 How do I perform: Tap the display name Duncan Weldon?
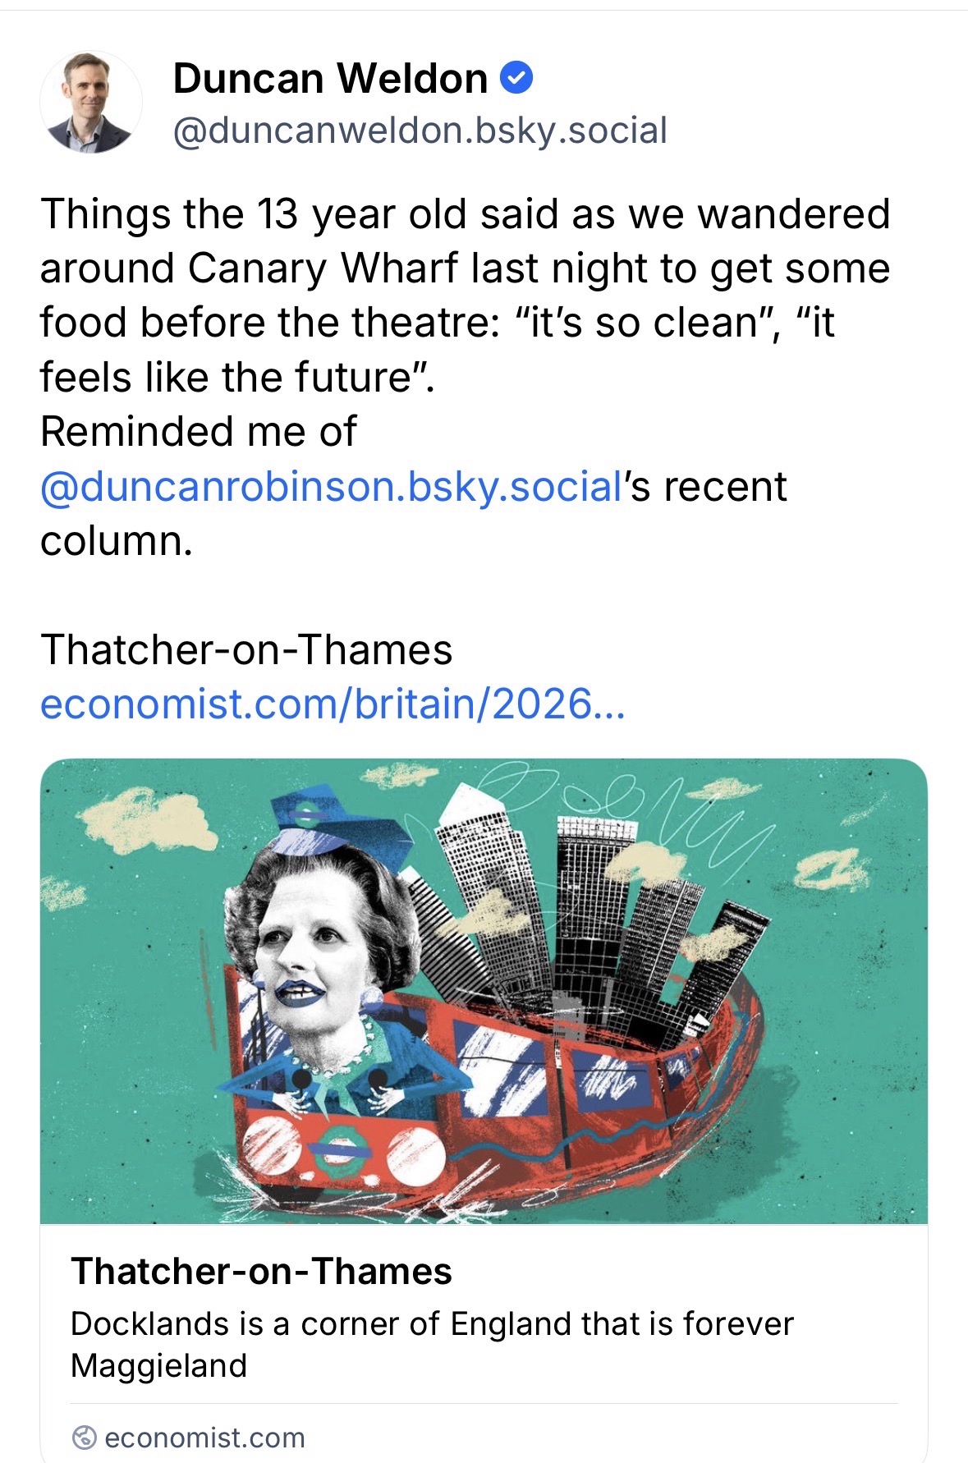point(330,79)
